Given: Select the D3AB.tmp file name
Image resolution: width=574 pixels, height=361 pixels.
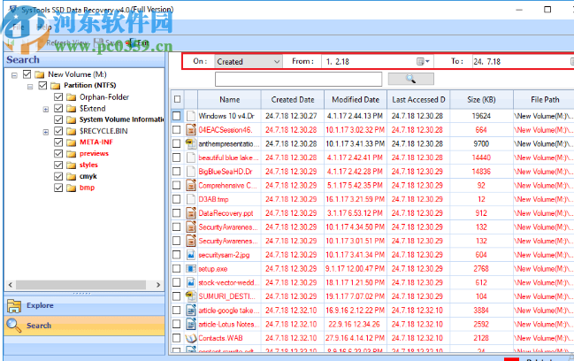Looking at the screenshot, I should click(213, 199).
